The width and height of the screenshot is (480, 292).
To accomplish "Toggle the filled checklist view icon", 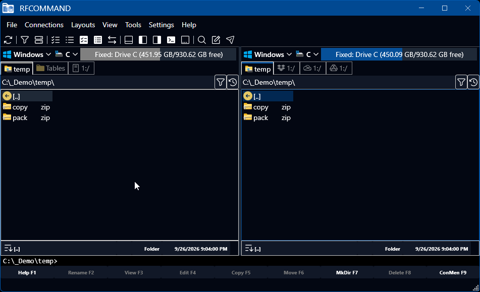I will point(84,40).
